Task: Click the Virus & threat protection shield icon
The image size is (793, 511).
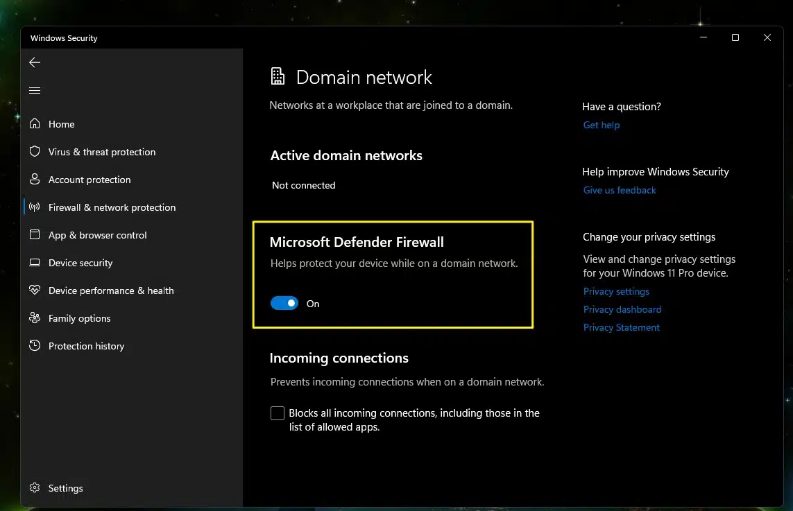Action: [x=35, y=151]
